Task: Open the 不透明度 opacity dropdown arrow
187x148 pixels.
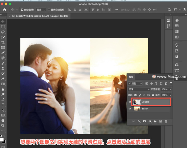Action: pyautogui.click(x=170, y=89)
